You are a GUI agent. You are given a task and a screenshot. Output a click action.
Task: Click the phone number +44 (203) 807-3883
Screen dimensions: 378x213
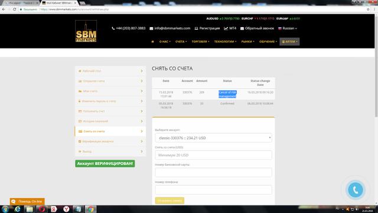(129, 28)
